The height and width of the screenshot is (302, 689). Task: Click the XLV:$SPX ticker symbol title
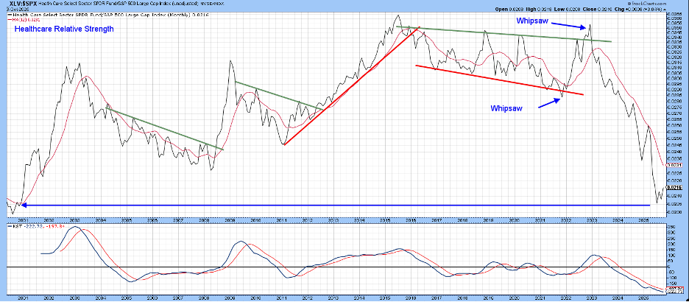tap(18, 4)
